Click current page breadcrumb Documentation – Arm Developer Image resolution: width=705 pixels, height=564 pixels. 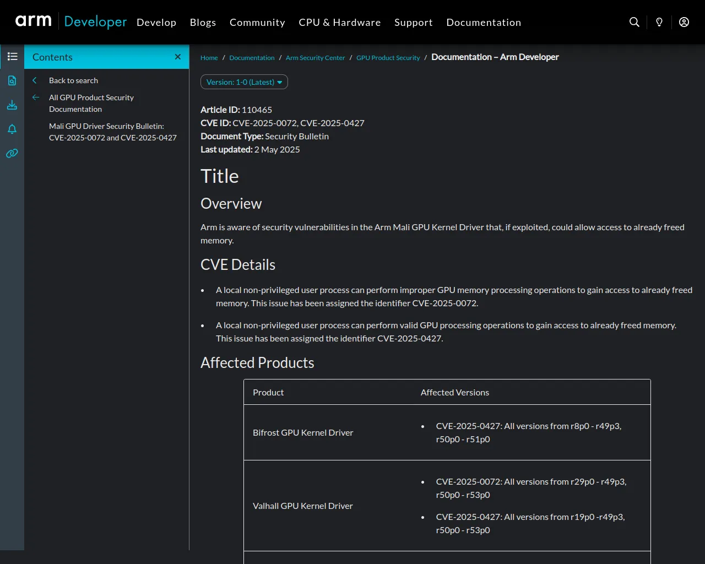[x=495, y=57]
